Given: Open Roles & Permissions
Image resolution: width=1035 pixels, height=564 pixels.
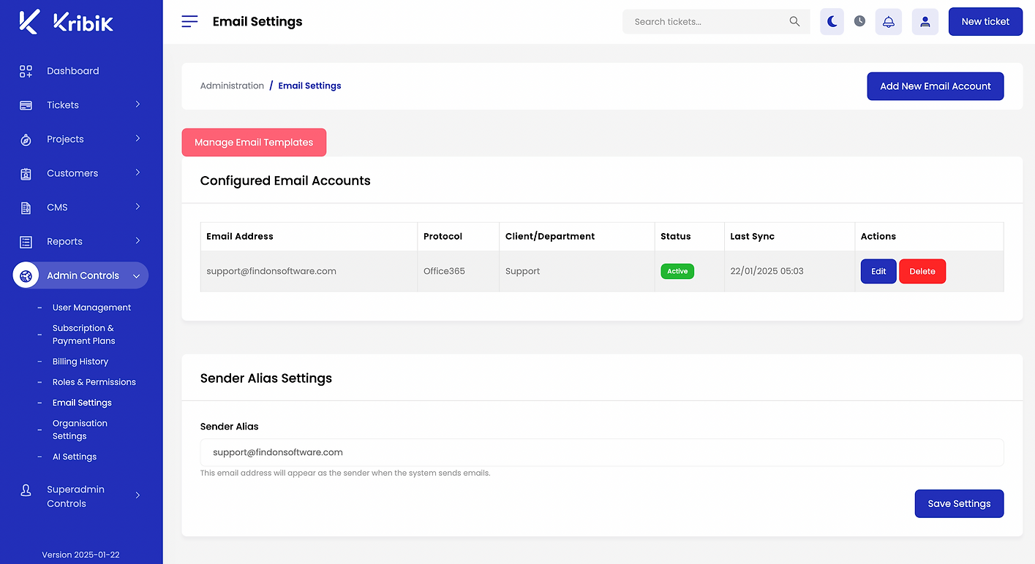Looking at the screenshot, I should click(x=94, y=382).
